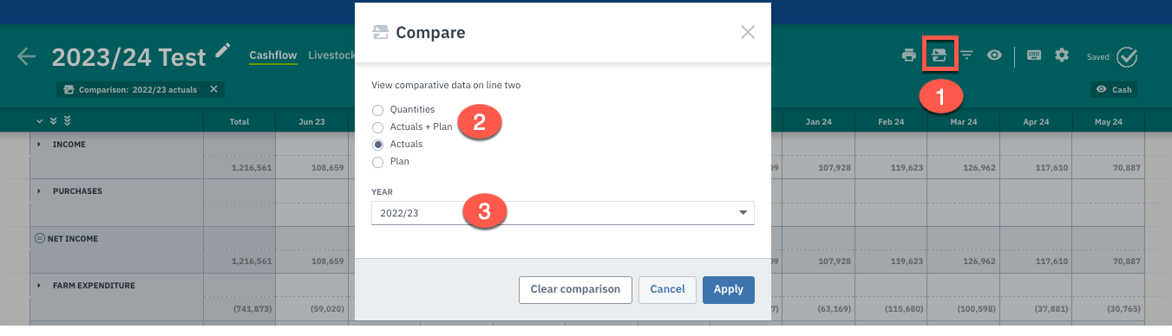The height and width of the screenshot is (336, 1172).
Task: Click the Mar 24 column header
Action: pos(963,122)
